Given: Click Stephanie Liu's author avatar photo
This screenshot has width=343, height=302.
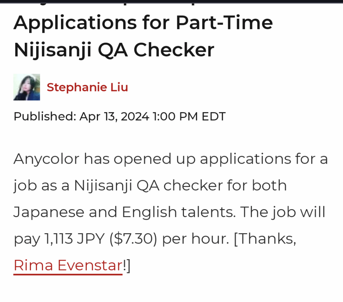Looking at the screenshot, I should pos(27,87).
